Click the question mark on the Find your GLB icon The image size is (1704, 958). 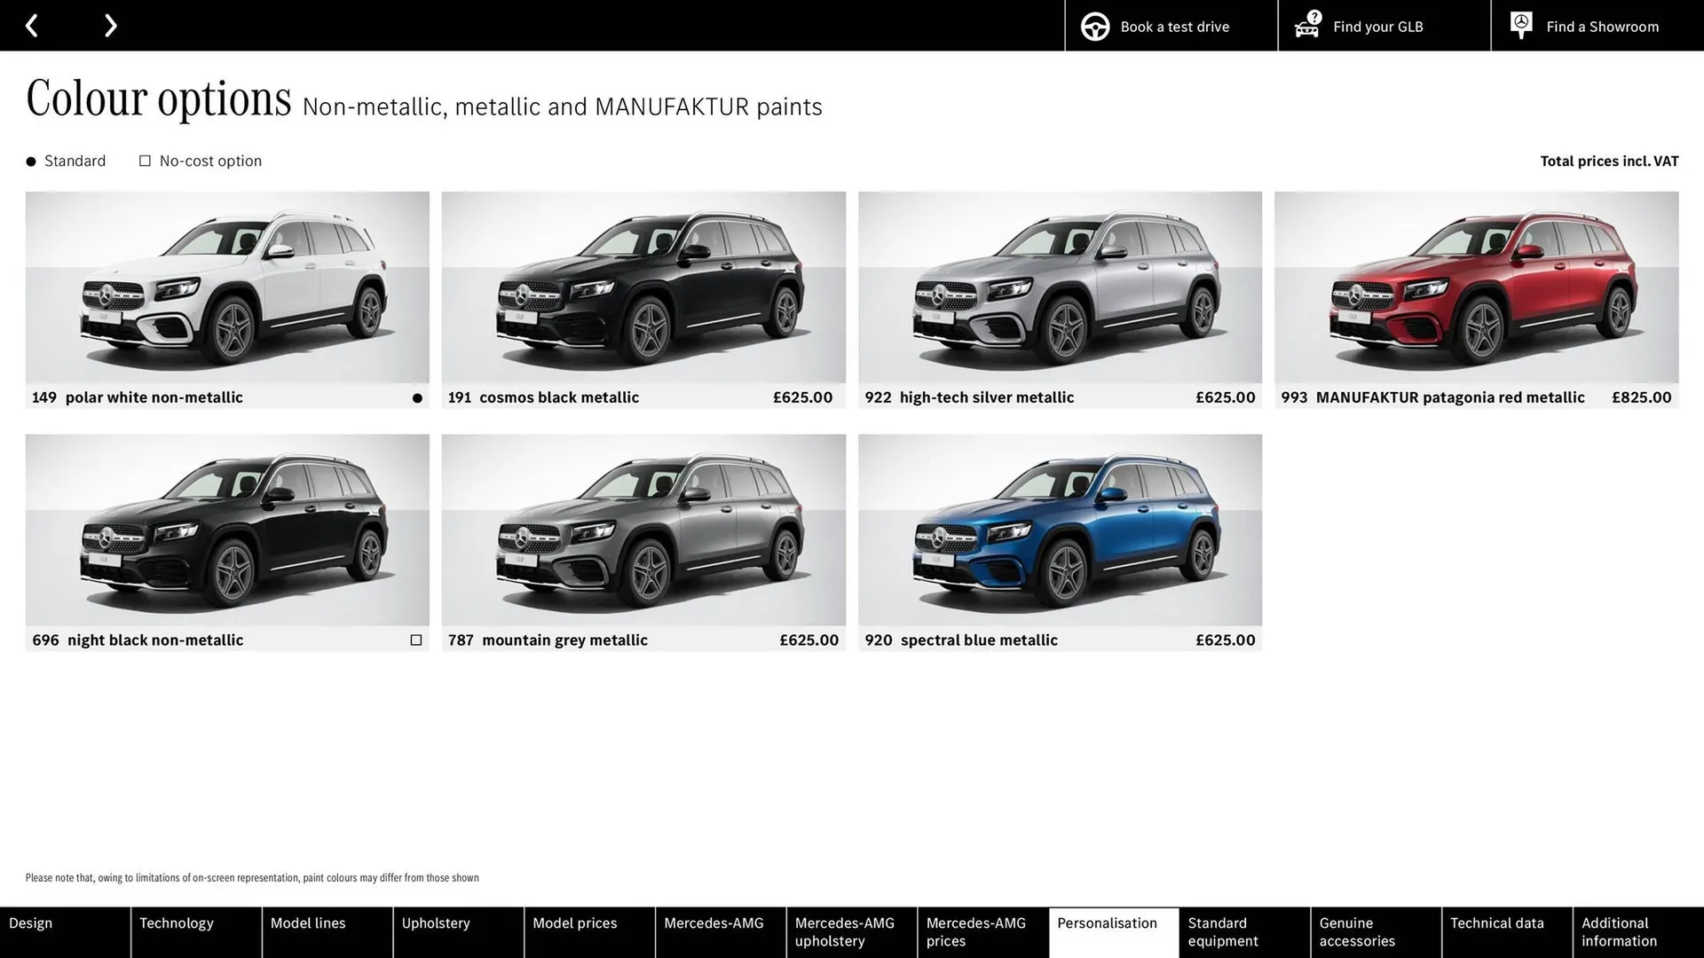(x=1313, y=15)
